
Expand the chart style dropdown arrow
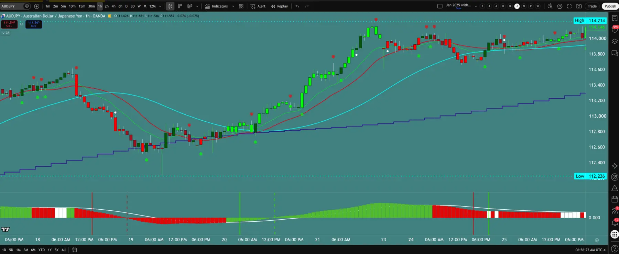197,6
